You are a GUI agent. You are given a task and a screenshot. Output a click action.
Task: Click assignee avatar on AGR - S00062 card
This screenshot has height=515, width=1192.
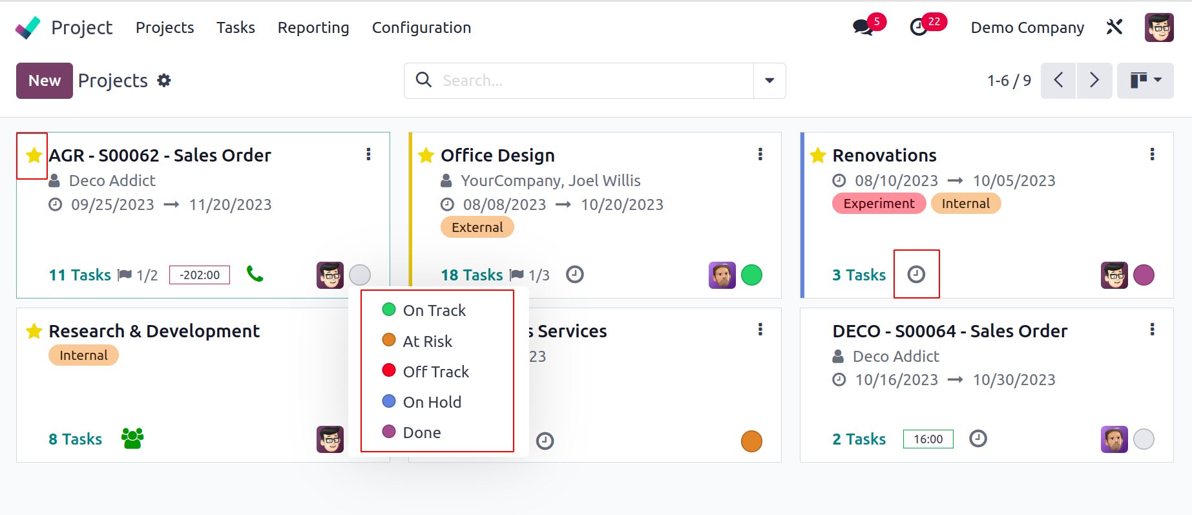click(x=330, y=275)
